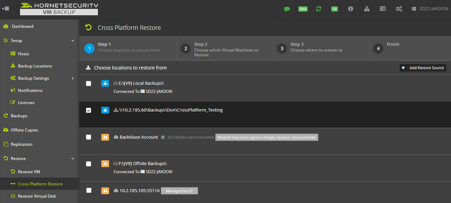
Task: Click the Add Restore Source button
Action: pyautogui.click(x=423, y=68)
